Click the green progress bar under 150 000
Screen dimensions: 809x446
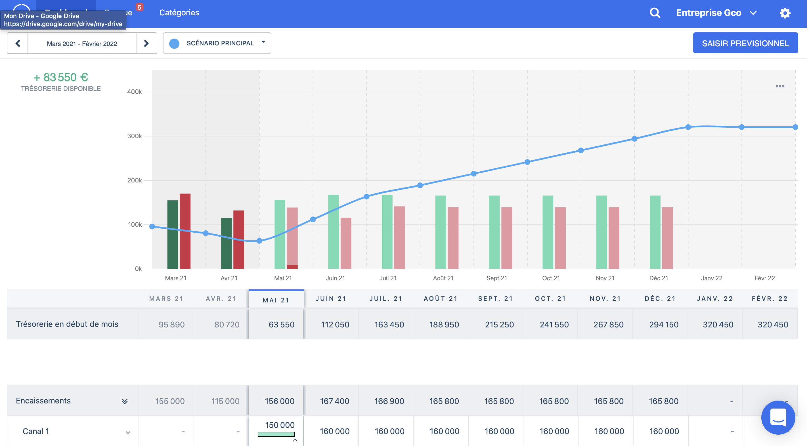pyautogui.click(x=276, y=435)
